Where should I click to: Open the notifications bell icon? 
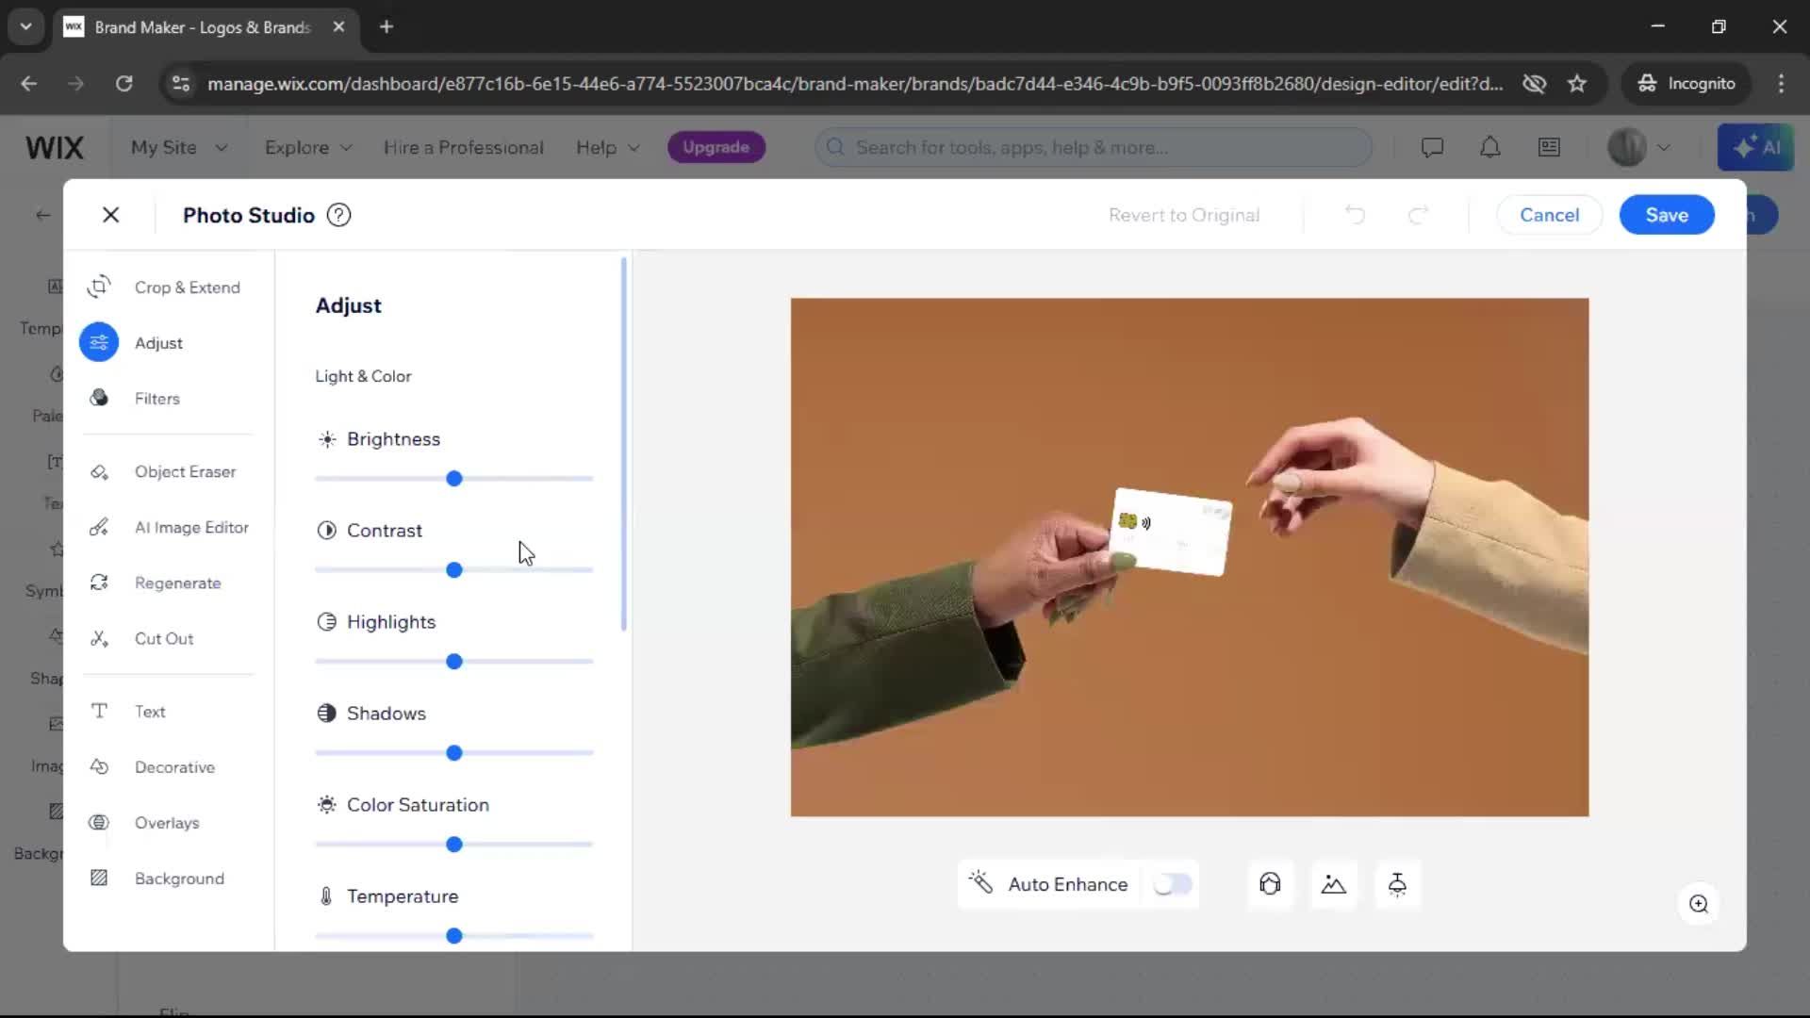point(1490,147)
